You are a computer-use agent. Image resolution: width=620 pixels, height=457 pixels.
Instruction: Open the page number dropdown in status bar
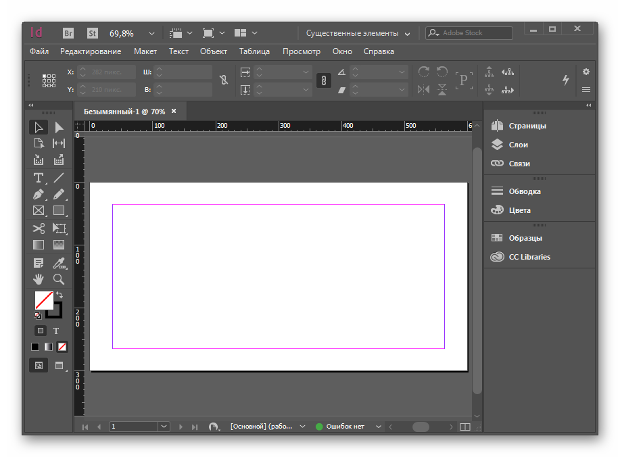tap(164, 427)
